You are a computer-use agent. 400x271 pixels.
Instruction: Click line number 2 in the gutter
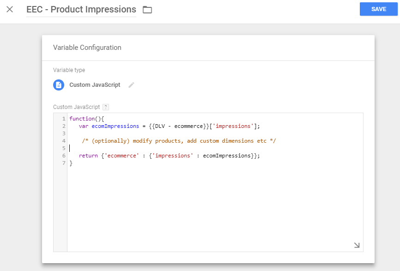(x=63, y=126)
